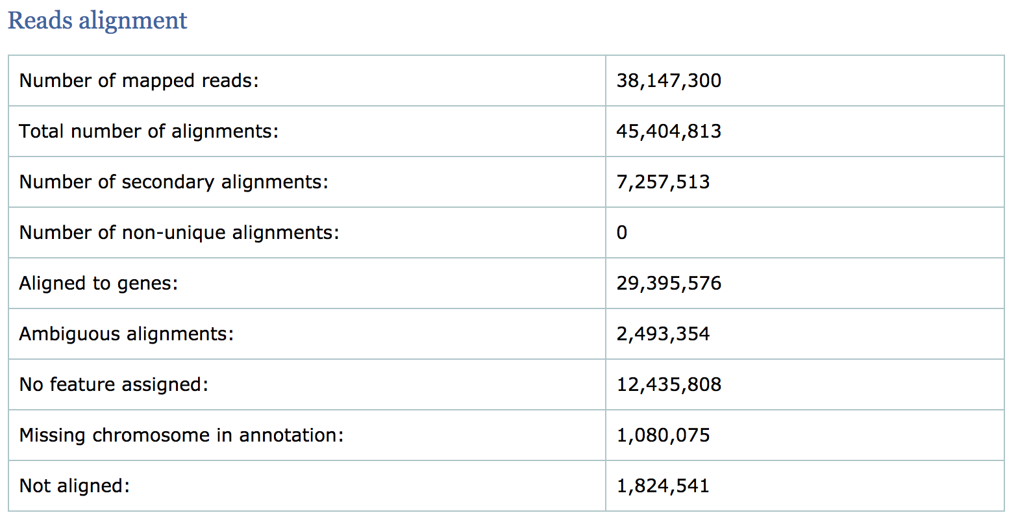Select the Number of non-unique alignments label
Viewport: 1018px width, 526px height.
pos(179,232)
